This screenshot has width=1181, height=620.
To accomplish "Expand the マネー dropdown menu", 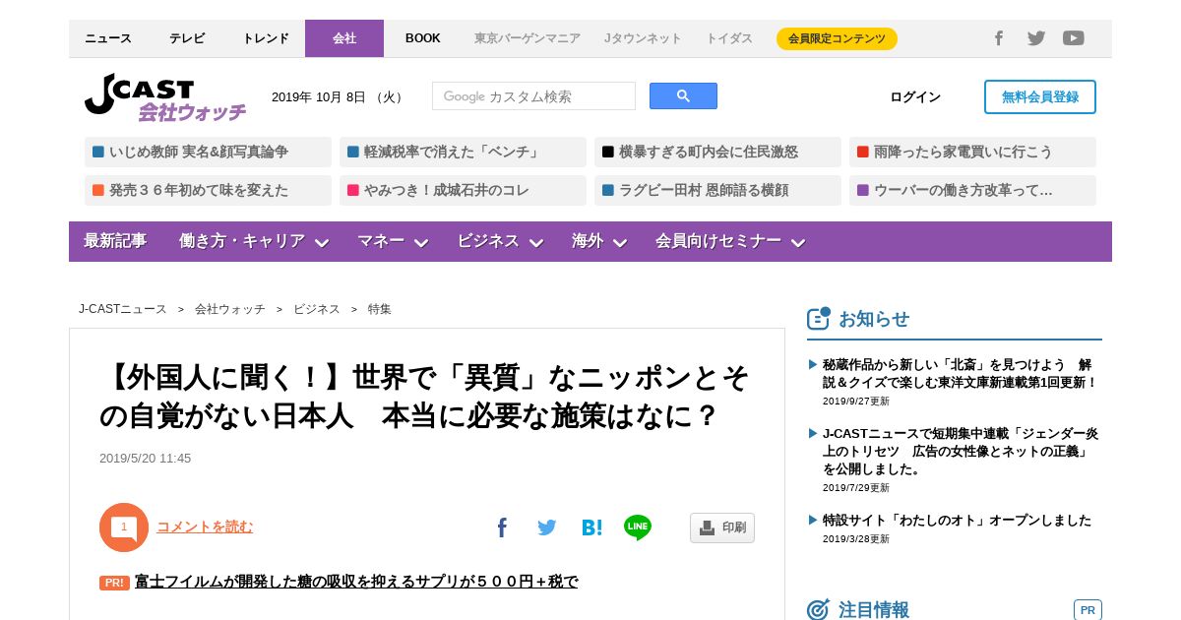I will pyautogui.click(x=393, y=241).
